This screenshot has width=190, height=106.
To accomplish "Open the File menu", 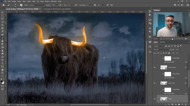I will click(x=5, y=1).
